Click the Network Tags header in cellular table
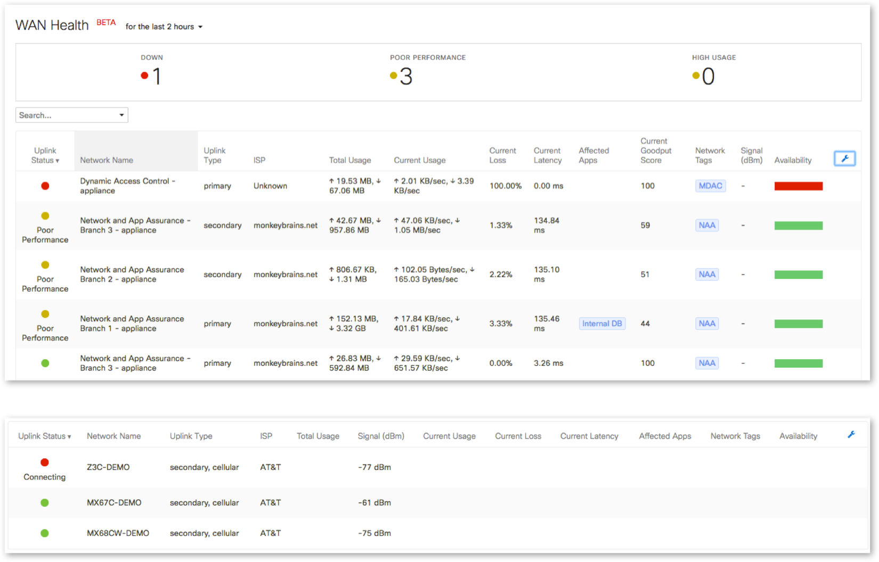Image resolution: width=879 pixels, height=562 pixels. pos(735,436)
